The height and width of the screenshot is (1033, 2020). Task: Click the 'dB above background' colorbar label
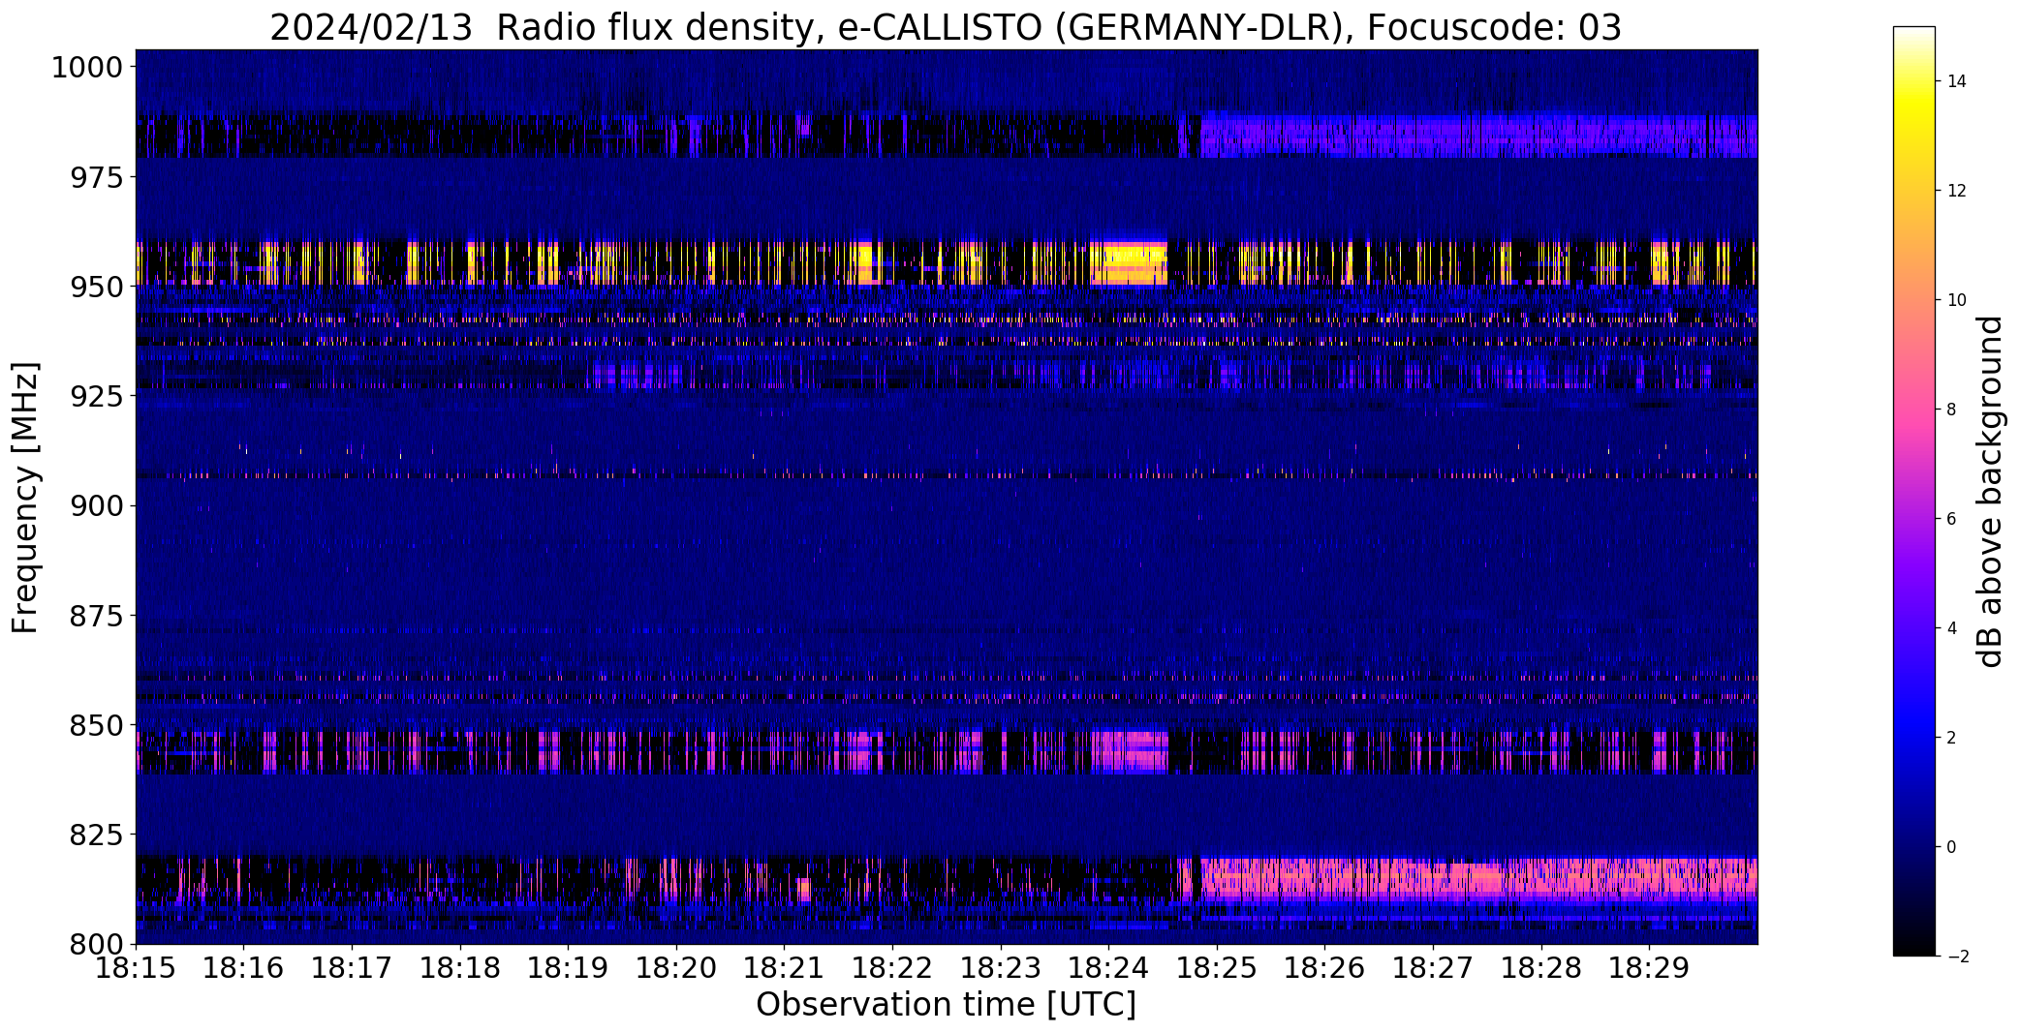[x=1990, y=492]
